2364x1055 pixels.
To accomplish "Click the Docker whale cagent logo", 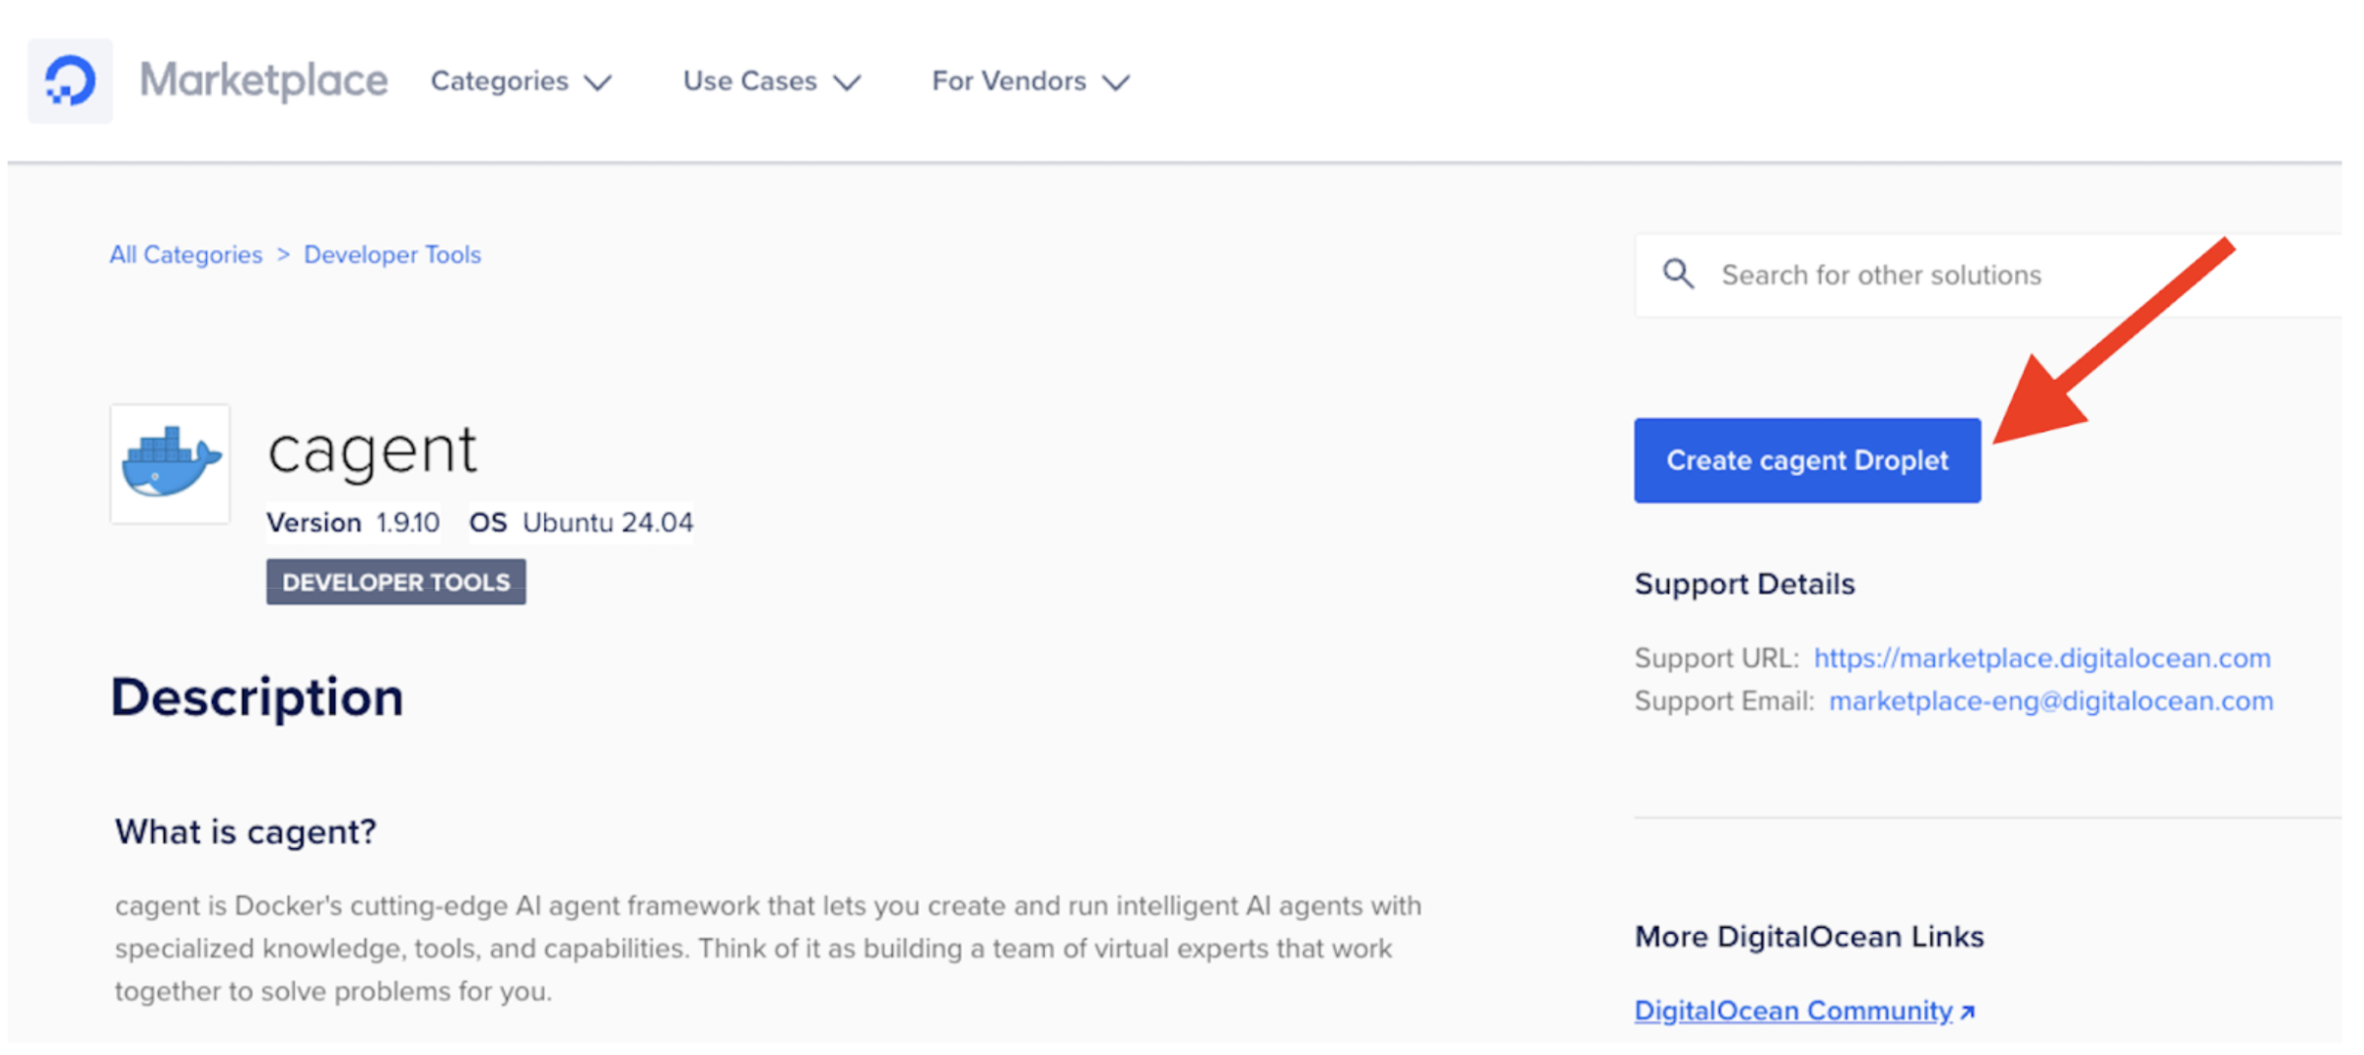I will 170,463.
